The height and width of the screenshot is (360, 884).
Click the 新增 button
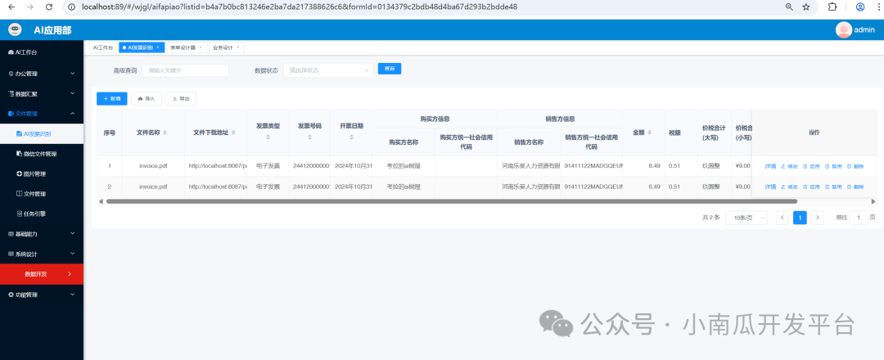(112, 99)
